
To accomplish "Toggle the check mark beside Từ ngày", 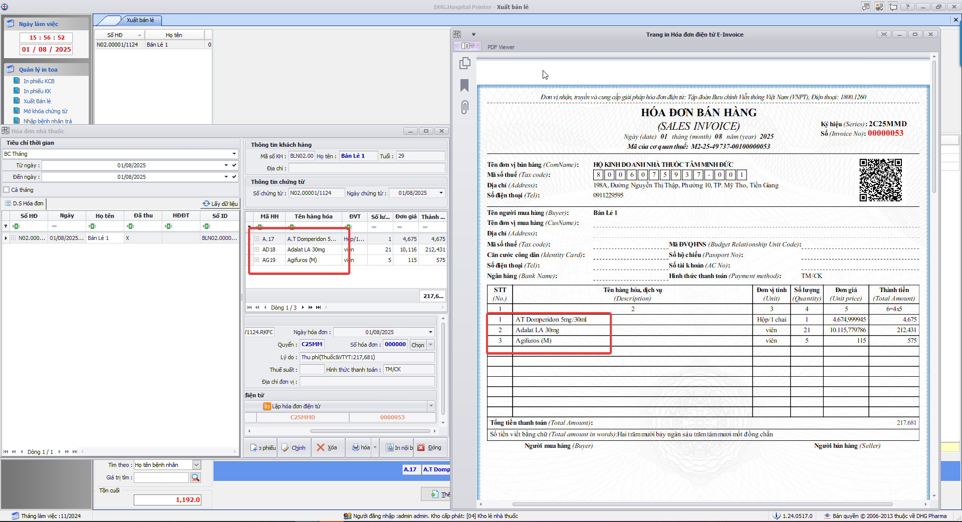I will 234,165.
